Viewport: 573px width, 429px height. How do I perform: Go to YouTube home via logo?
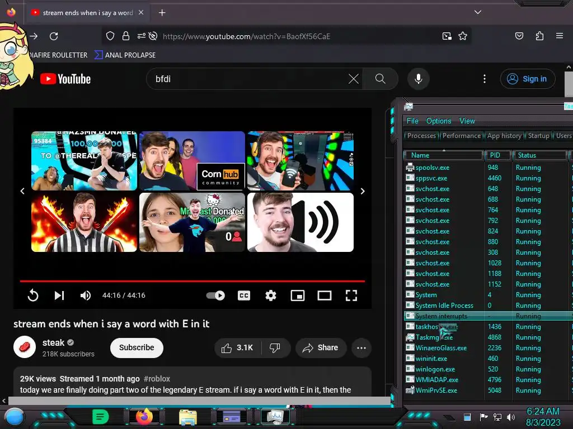pyautogui.click(x=65, y=79)
